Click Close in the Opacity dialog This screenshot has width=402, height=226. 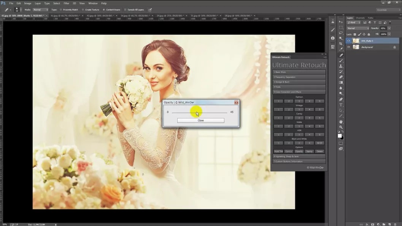tap(200, 121)
